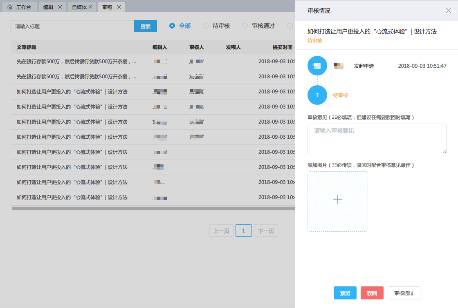
Task: Click the 请输入标题 search input field
Action: point(72,26)
